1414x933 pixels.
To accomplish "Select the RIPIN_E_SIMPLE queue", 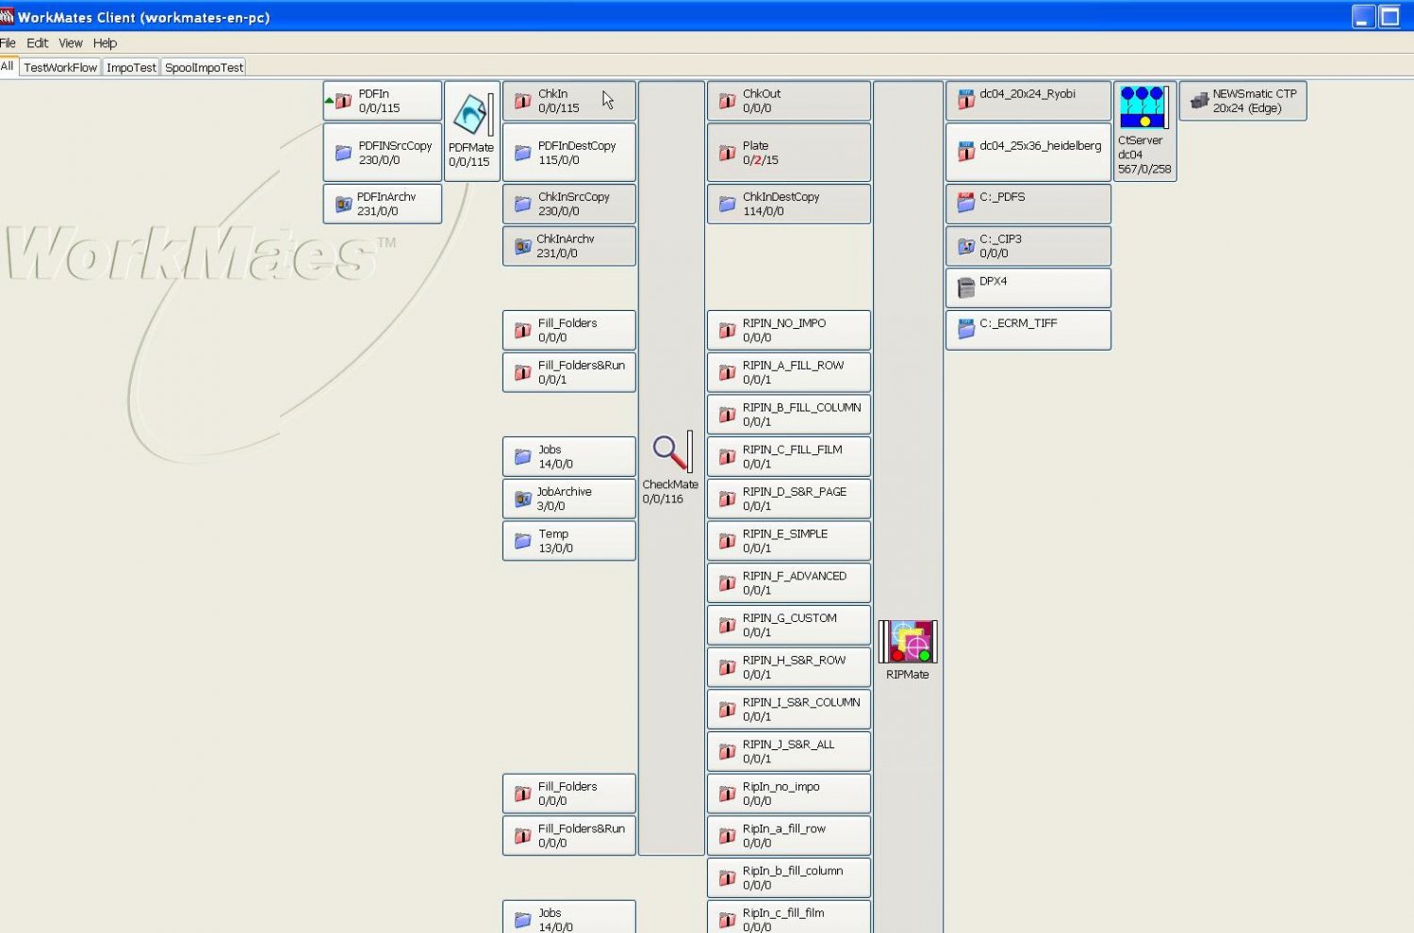I will coord(789,541).
